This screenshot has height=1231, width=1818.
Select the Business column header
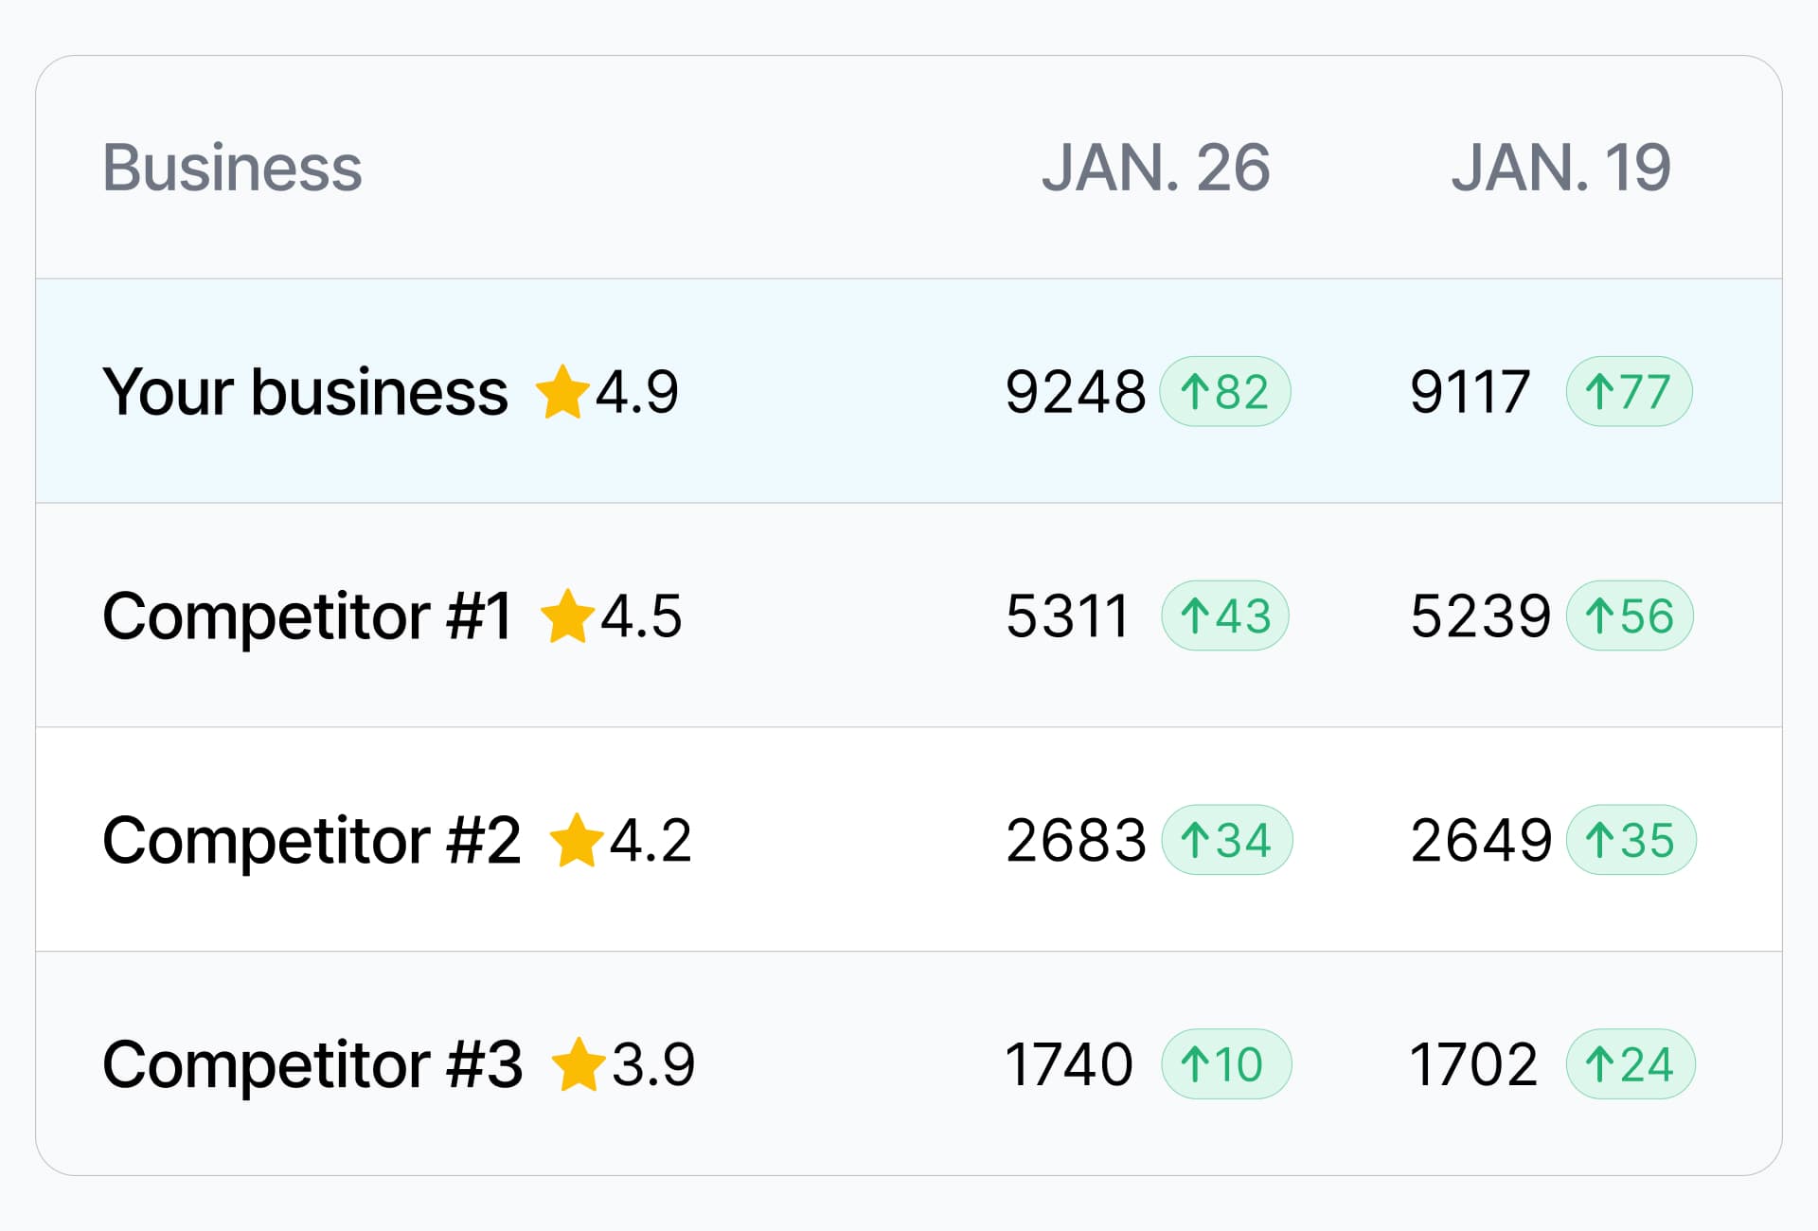(232, 168)
